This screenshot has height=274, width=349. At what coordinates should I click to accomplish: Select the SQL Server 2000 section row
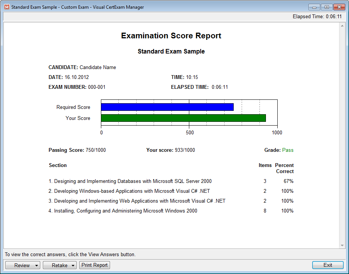click(171, 181)
